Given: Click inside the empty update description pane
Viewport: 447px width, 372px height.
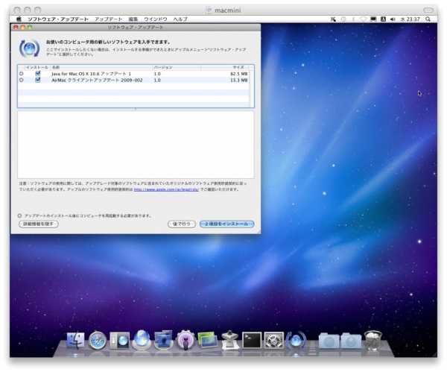Looking at the screenshot, I should point(136,145).
